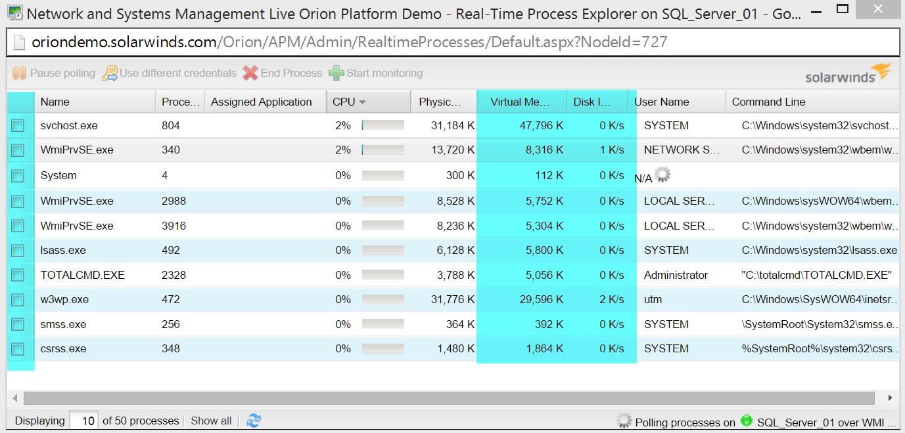Click the horizontal scrollbar thumb
Screen dimensions: 905x433
449,398
